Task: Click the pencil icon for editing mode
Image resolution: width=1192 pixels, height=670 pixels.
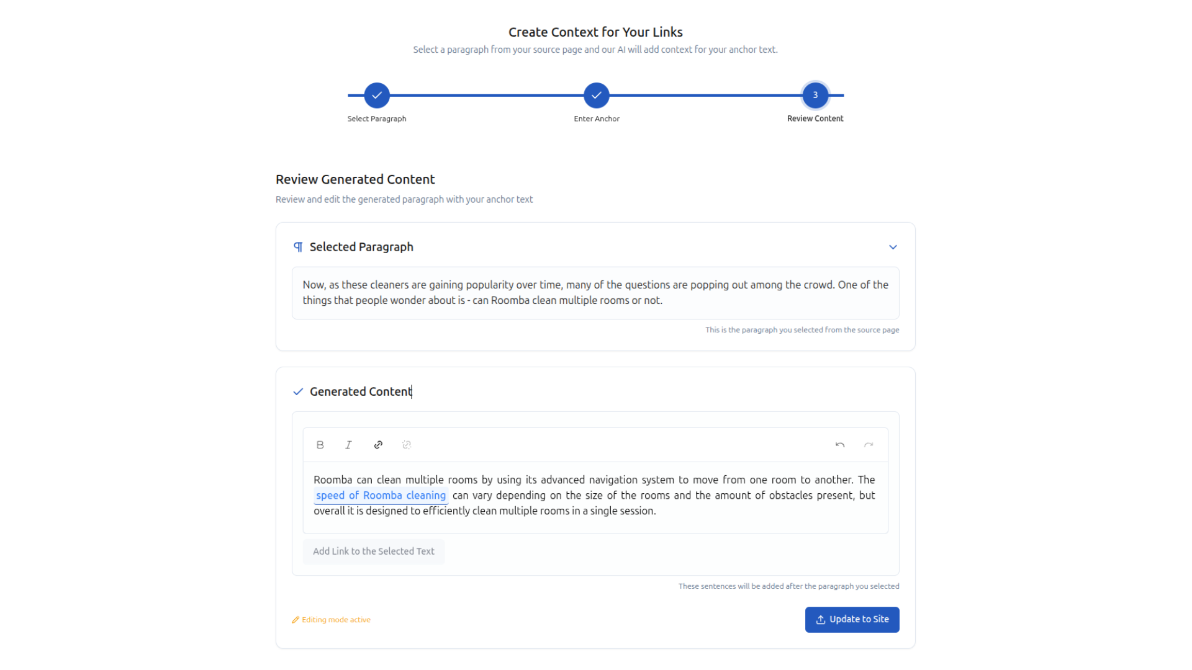Action: (x=296, y=620)
